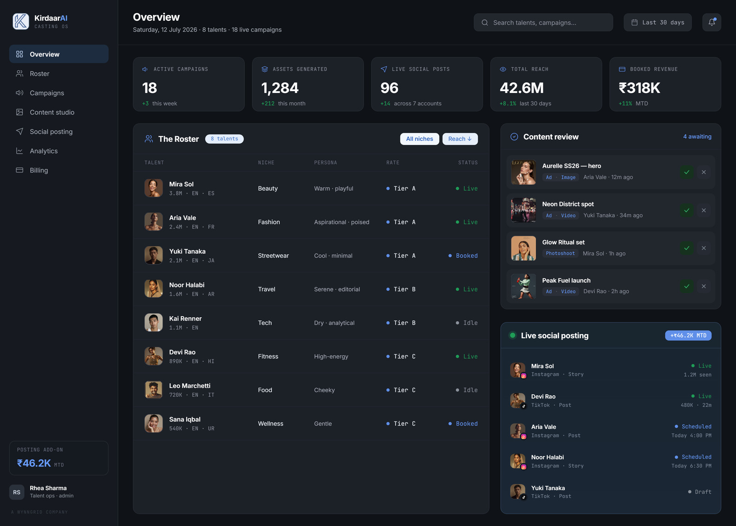Click the Live Social Posts send icon

[384, 69]
